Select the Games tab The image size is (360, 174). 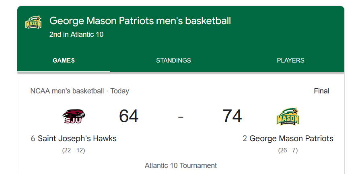pos(64,61)
